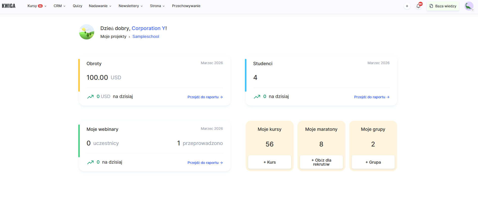The height and width of the screenshot is (199, 478).
Task: Open the Przechowywanie menu item
Action: (186, 6)
